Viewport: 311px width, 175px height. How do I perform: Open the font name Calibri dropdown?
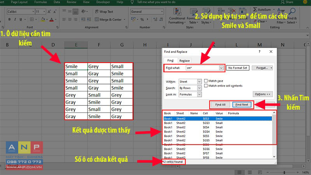coord(33,12)
